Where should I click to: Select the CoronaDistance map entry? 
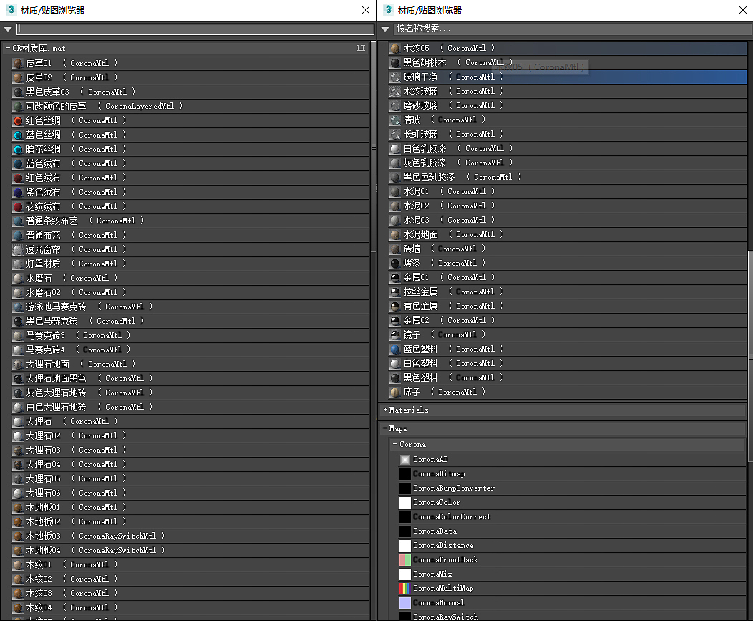click(573, 546)
